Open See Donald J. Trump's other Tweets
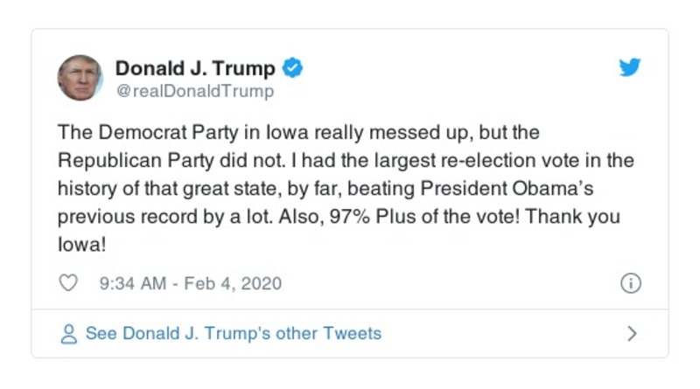The image size is (700, 389). click(233, 333)
